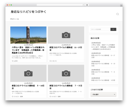
Task: Open the プロフィール menu item
Action: pos(14,19)
